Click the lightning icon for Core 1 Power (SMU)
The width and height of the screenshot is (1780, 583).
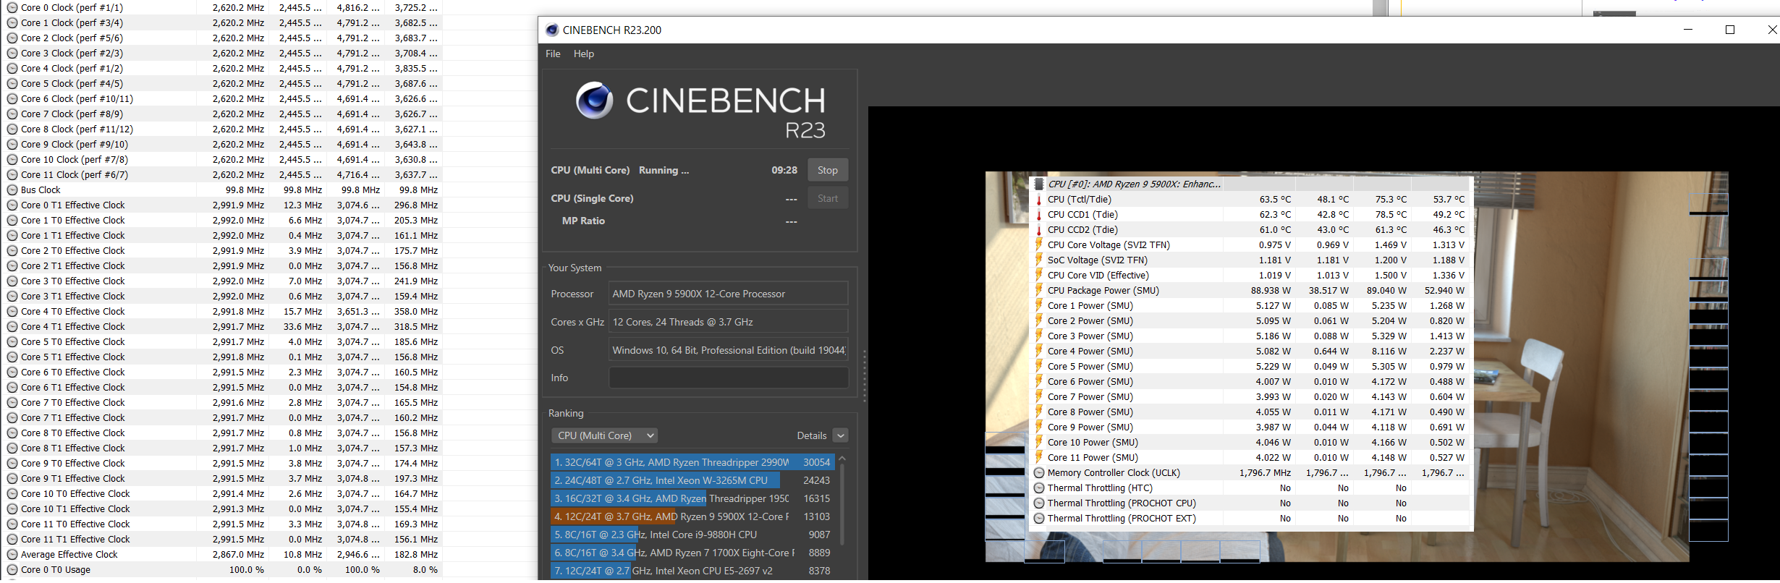pos(1039,305)
